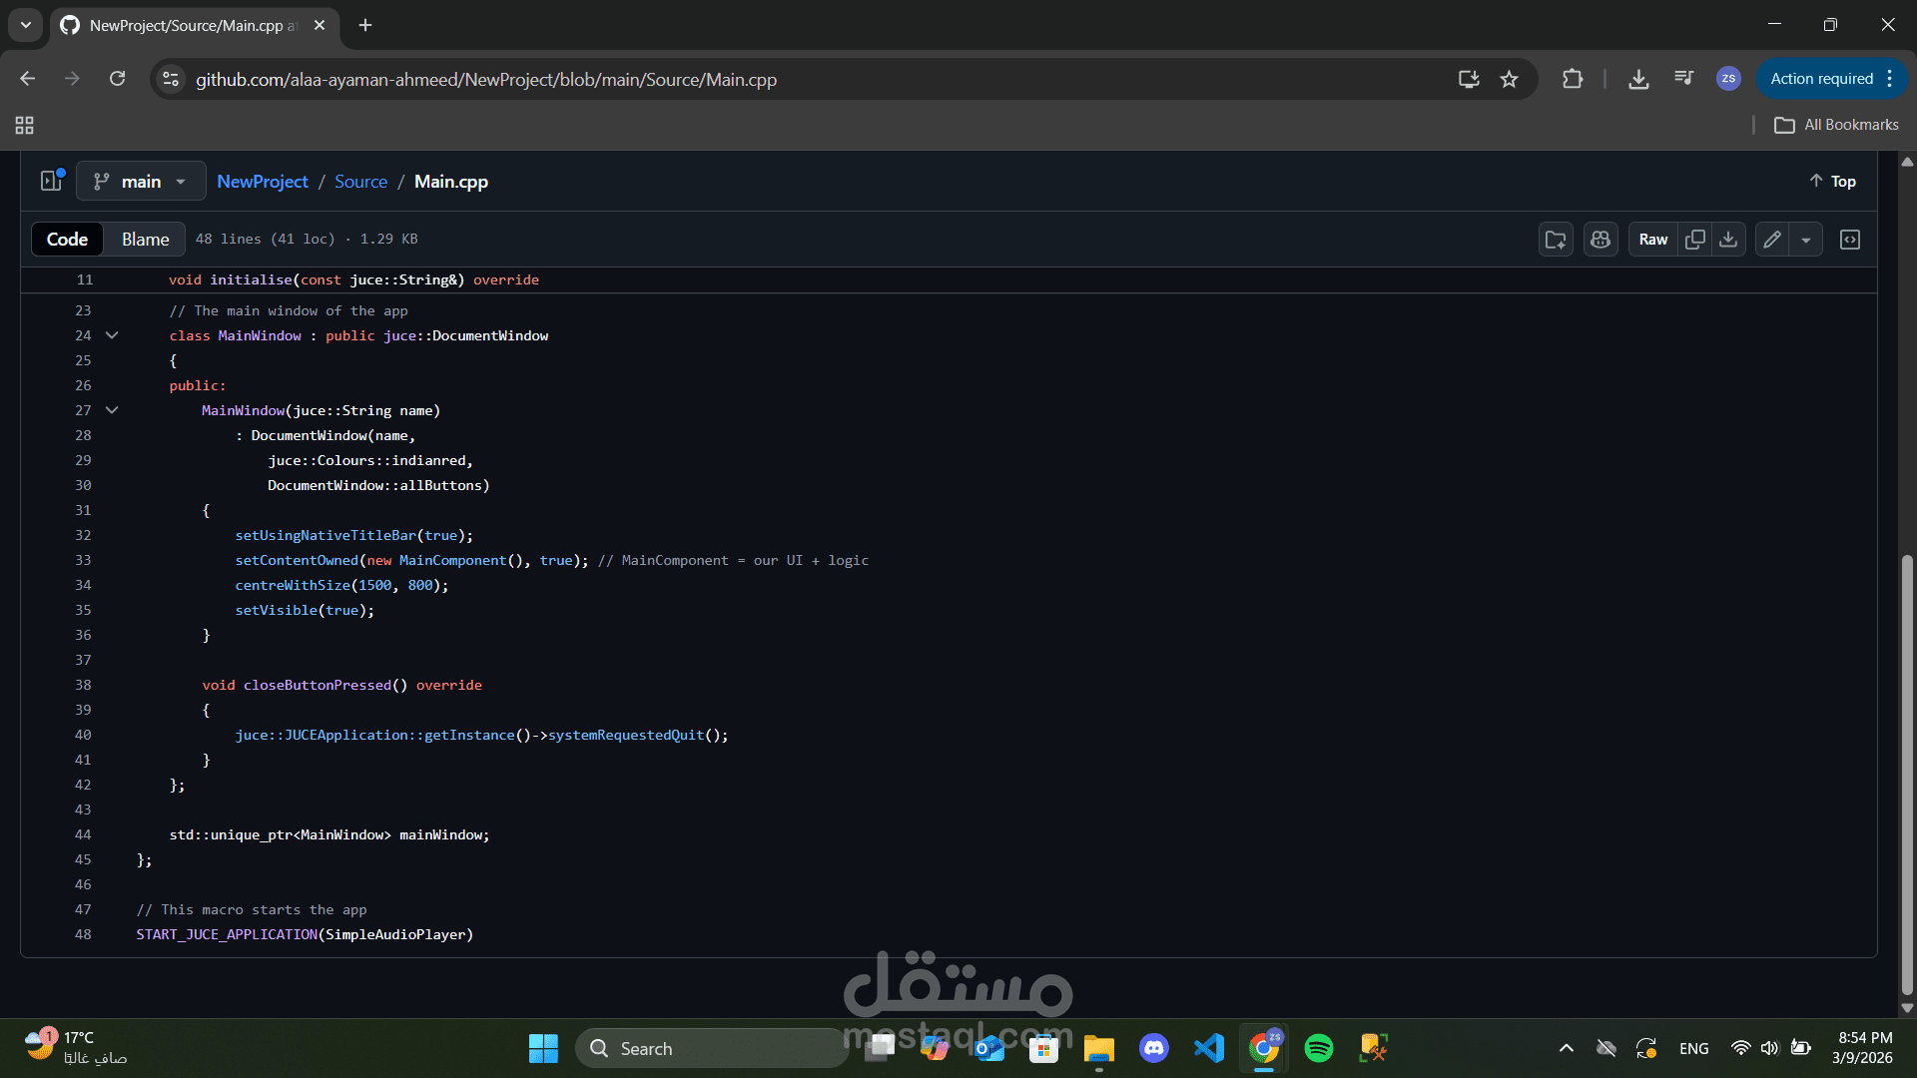Switch to the Blame tab
This screenshot has height=1078, width=1917.
(145, 240)
